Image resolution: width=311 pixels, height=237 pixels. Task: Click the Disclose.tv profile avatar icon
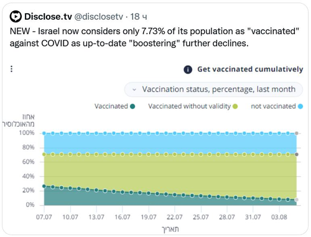click(16, 16)
